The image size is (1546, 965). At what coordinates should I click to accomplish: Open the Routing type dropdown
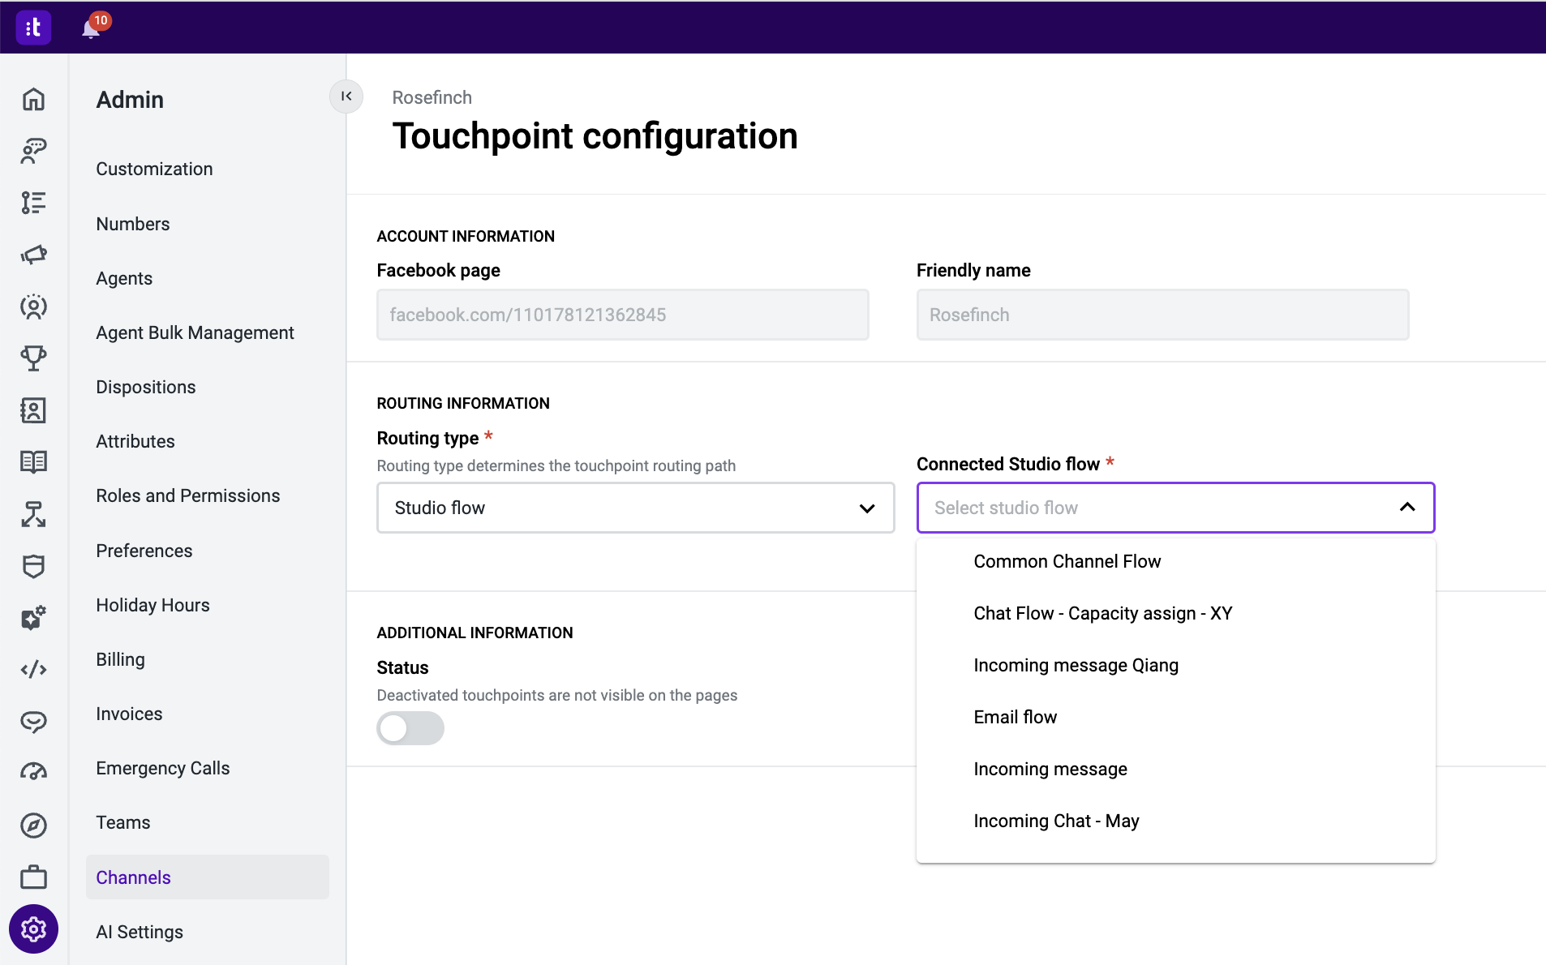pyautogui.click(x=636, y=508)
